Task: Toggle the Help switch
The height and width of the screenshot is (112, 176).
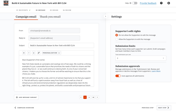Action: [x=135, y=3]
